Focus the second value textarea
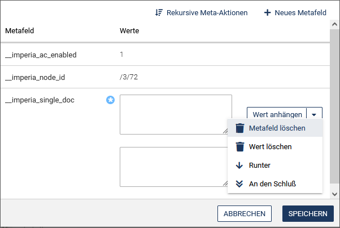 point(174,167)
